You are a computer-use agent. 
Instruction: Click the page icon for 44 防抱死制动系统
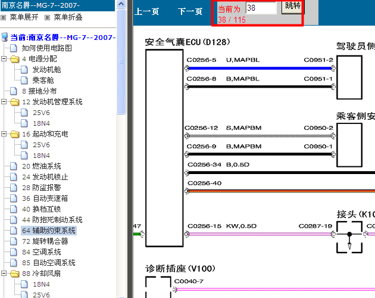pos(14,220)
